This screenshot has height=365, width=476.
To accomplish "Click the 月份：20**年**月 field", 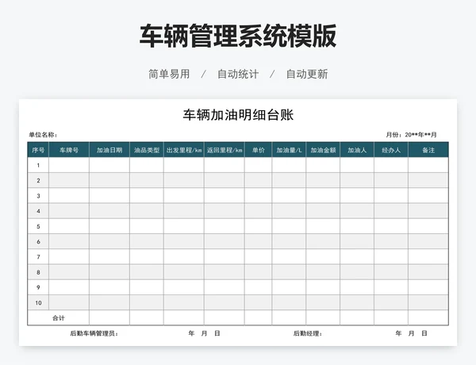I will coord(411,135).
